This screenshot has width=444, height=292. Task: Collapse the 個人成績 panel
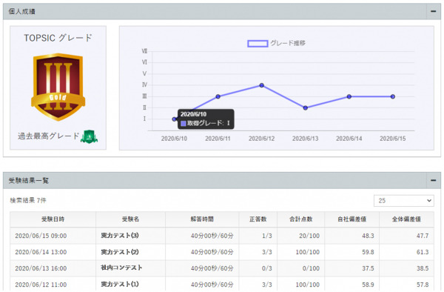click(433, 11)
